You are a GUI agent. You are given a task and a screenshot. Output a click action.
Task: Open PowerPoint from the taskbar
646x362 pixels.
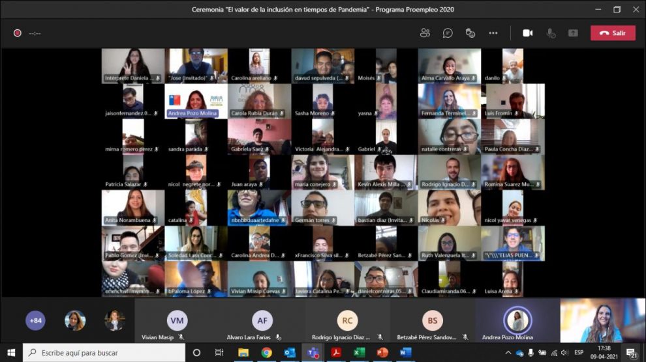382,352
